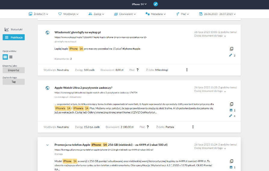Click copy document icon on wykop post
The width and height of the screenshot is (269, 171).
coord(231,49)
